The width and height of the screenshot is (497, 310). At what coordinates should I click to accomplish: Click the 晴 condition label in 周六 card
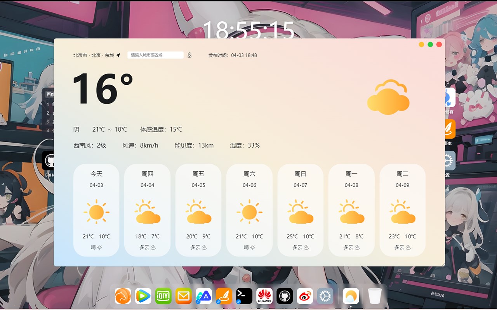pos(246,247)
